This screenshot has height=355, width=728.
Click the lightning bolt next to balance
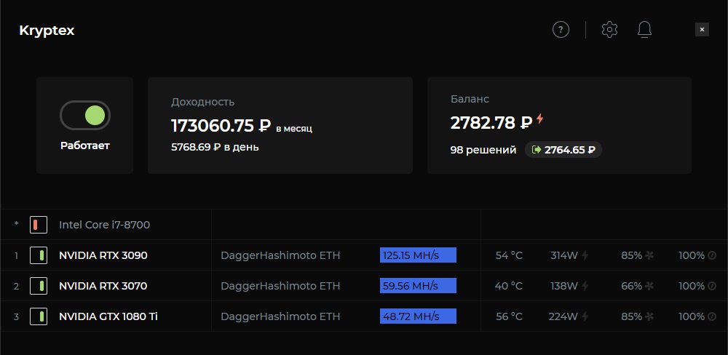coord(540,119)
